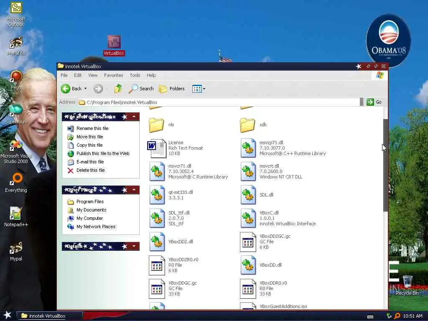Viewport: 428px width, 321px height.
Task: Open the Recycle Bin on the desktop
Action: pyautogui.click(x=407, y=285)
